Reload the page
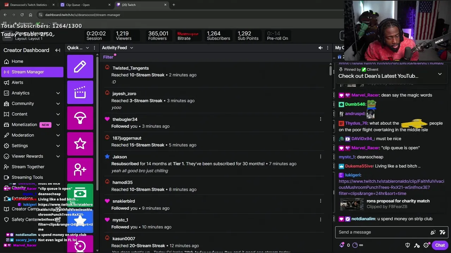The image size is (451, 253). (x=22, y=15)
